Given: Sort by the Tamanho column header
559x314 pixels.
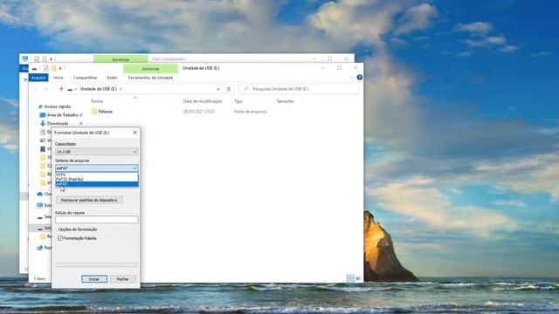Looking at the screenshot, I should click(x=286, y=101).
